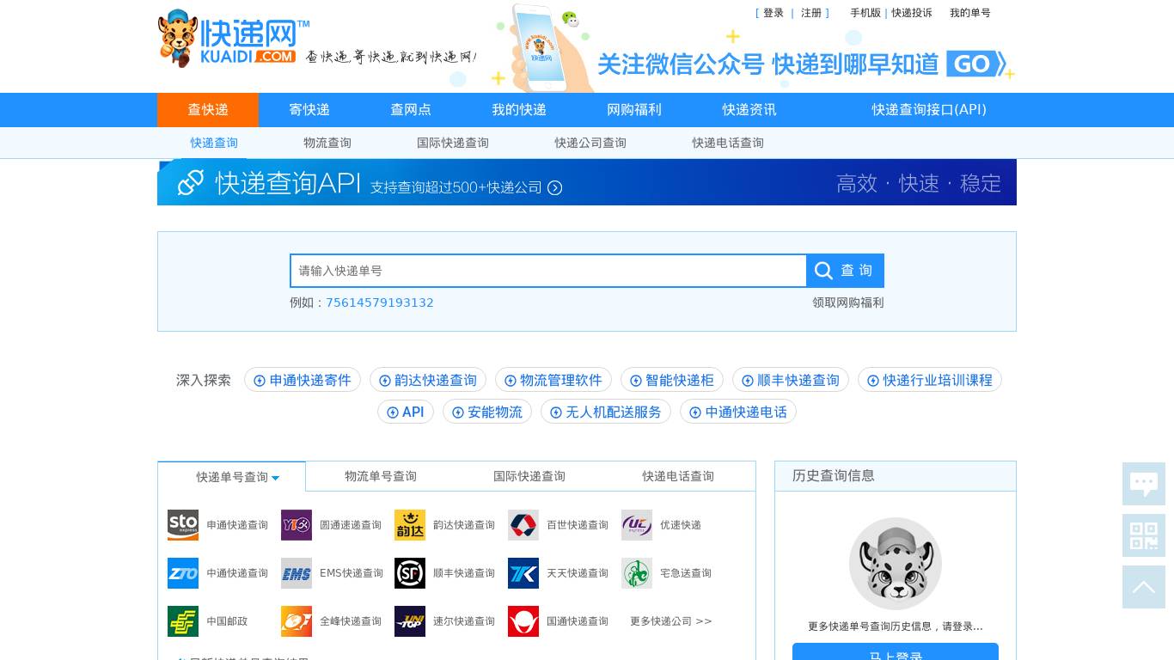Open 更多快递公司 list

(670, 621)
